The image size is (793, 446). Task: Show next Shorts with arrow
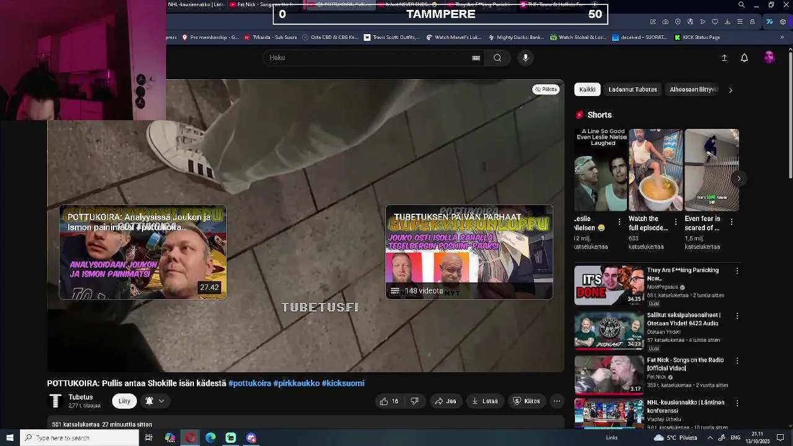738,178
